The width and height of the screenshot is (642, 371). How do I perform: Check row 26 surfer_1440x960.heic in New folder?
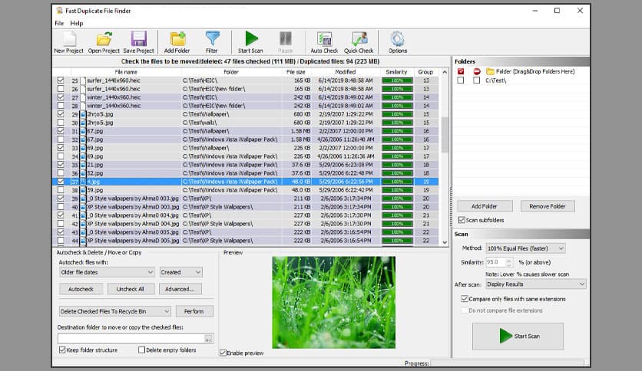61,89
